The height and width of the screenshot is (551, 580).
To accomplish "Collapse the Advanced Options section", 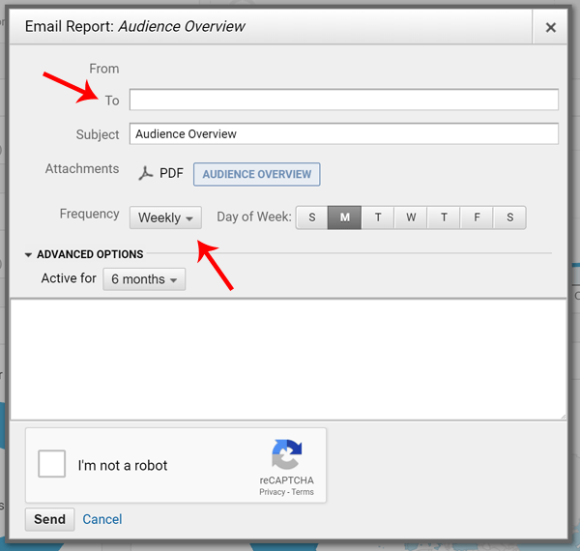I will (x=84, y=254).
